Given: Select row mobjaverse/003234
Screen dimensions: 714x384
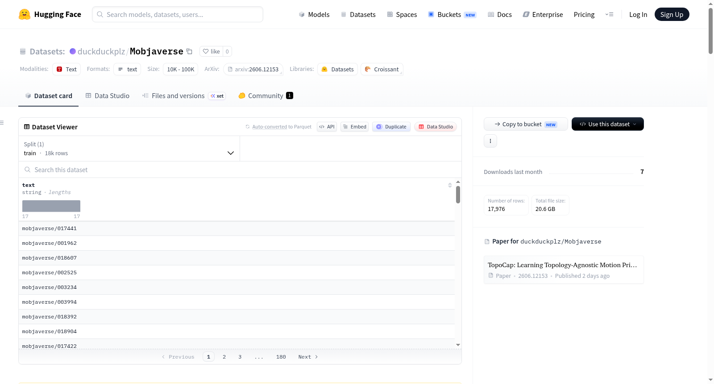Looking at the screenshot, I should click(x=237, y=287).
